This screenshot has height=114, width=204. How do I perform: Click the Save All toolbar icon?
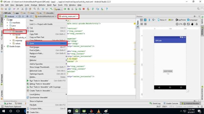pos(6,9)
